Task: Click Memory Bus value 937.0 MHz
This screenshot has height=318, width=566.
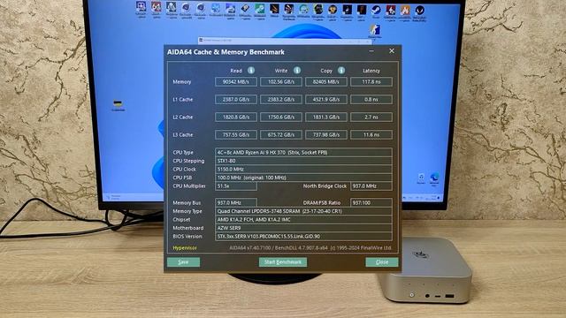Action: (236, 202)
